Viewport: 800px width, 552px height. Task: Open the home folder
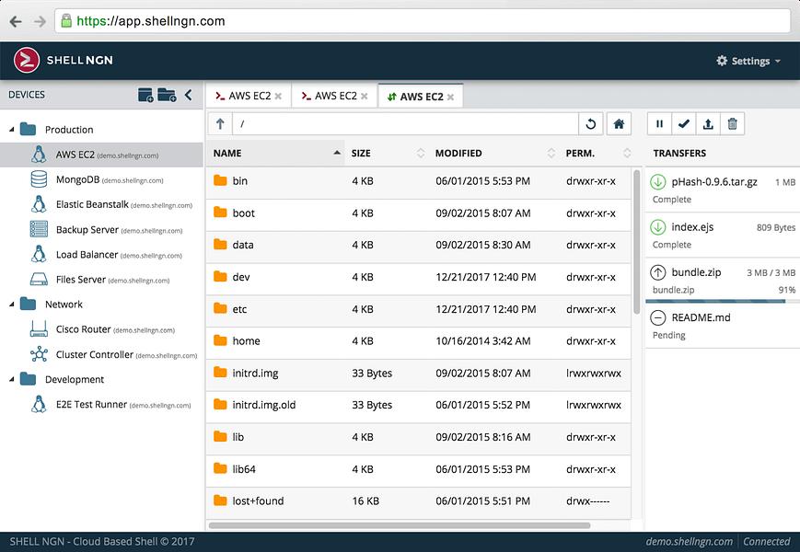pos(419,341)
